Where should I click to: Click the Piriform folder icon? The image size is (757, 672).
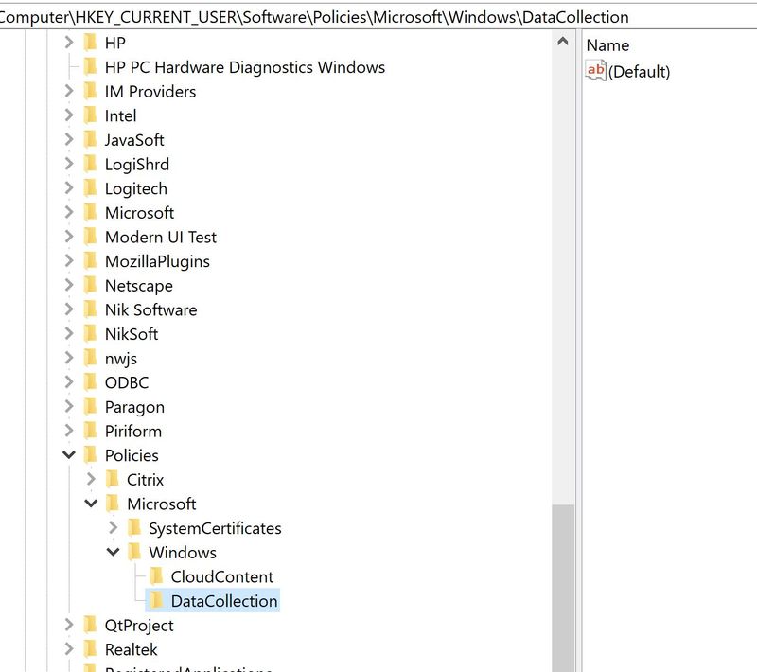[x=90, y=431]
